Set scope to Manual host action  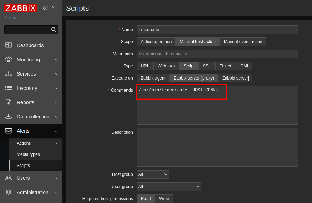[198, 42]
